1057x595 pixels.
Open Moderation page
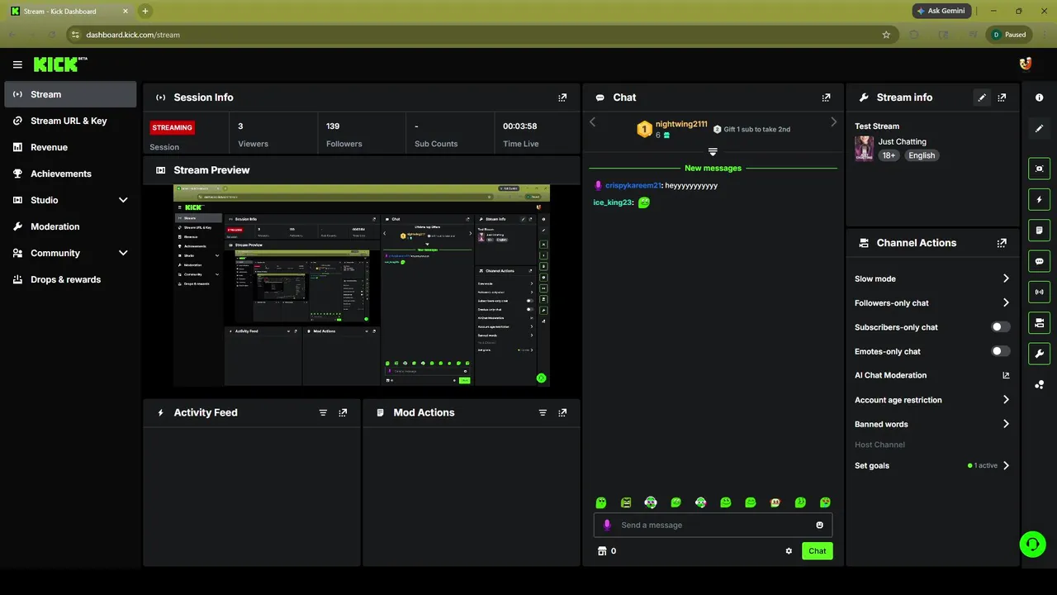(x=70, y=226)
